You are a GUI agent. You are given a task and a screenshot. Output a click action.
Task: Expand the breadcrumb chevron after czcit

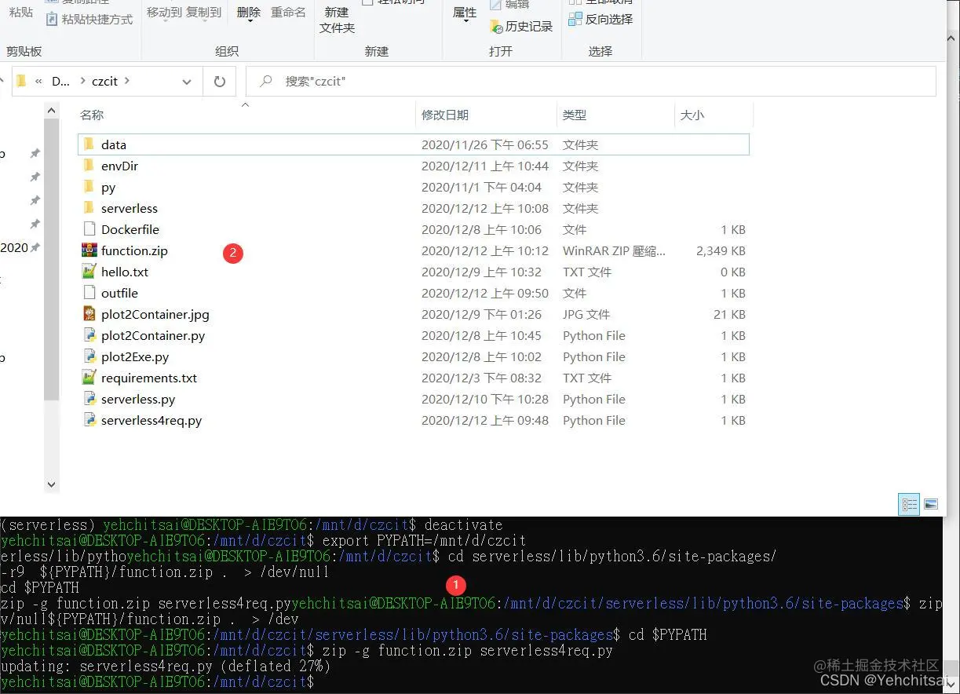pos(127,81)
